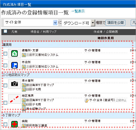Viewport: 136px width, 130px height.
Task: Click the 項目名 / 利用マップ column header
Action: pos(43,32)
